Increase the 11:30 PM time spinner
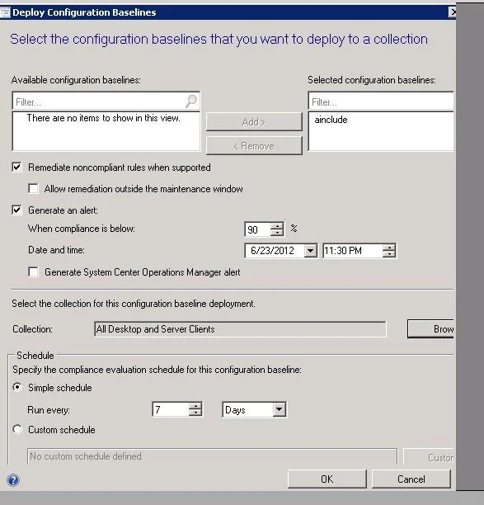484x505 pixels. point(389,248)
